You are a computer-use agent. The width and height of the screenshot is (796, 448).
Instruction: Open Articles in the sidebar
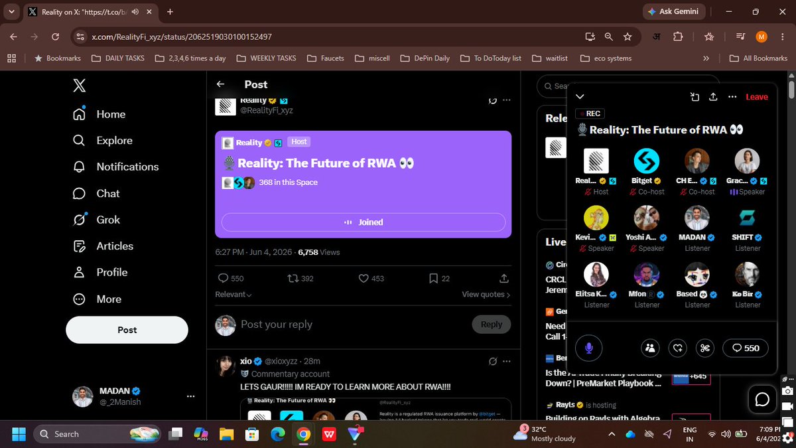[103, 246]
